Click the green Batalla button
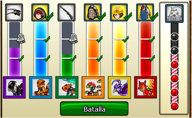 click(94, 109)
